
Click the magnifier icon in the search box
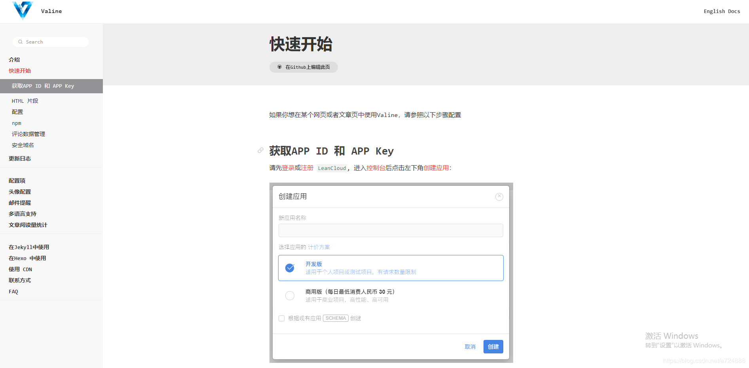click(20, 42)
